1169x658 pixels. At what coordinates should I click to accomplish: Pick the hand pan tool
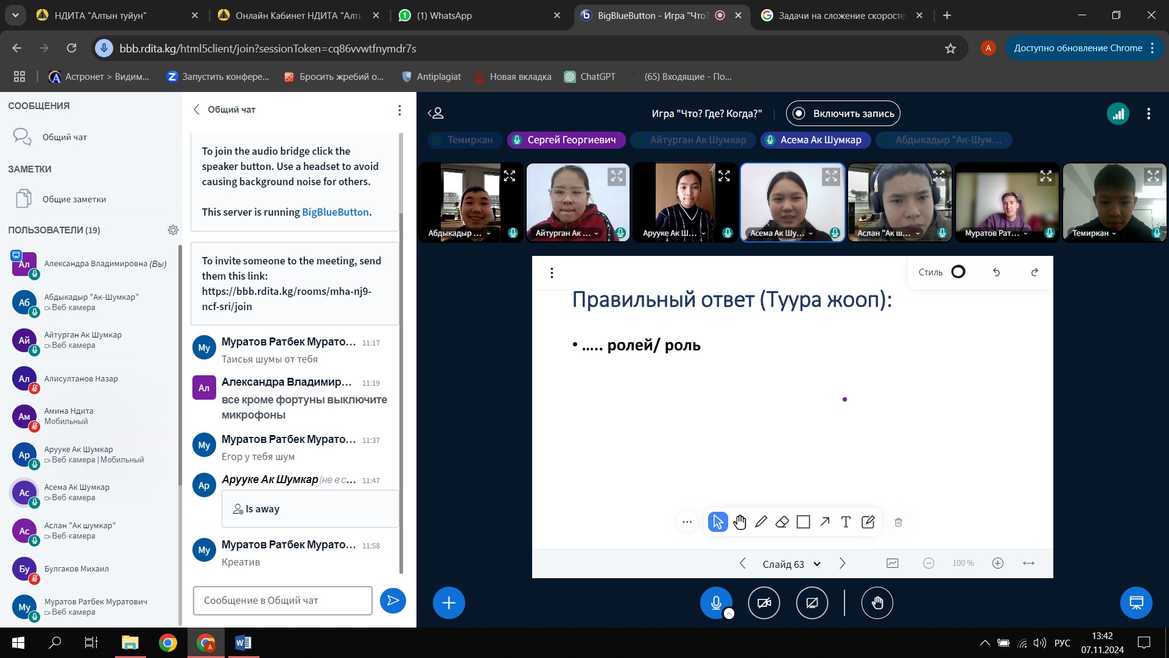pyautogui.click(x=740, y=522)
